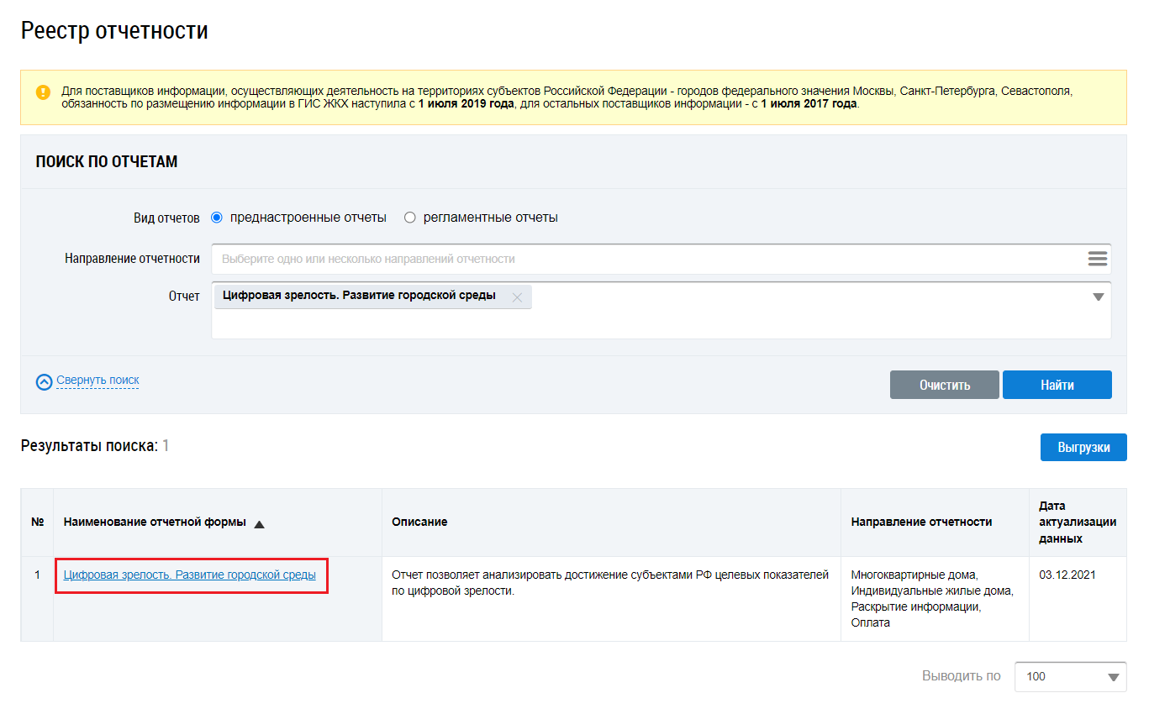1149x714 pixels.
Task: Open the list icon in the 'Направление отчетности' field
Action: 1097,259
